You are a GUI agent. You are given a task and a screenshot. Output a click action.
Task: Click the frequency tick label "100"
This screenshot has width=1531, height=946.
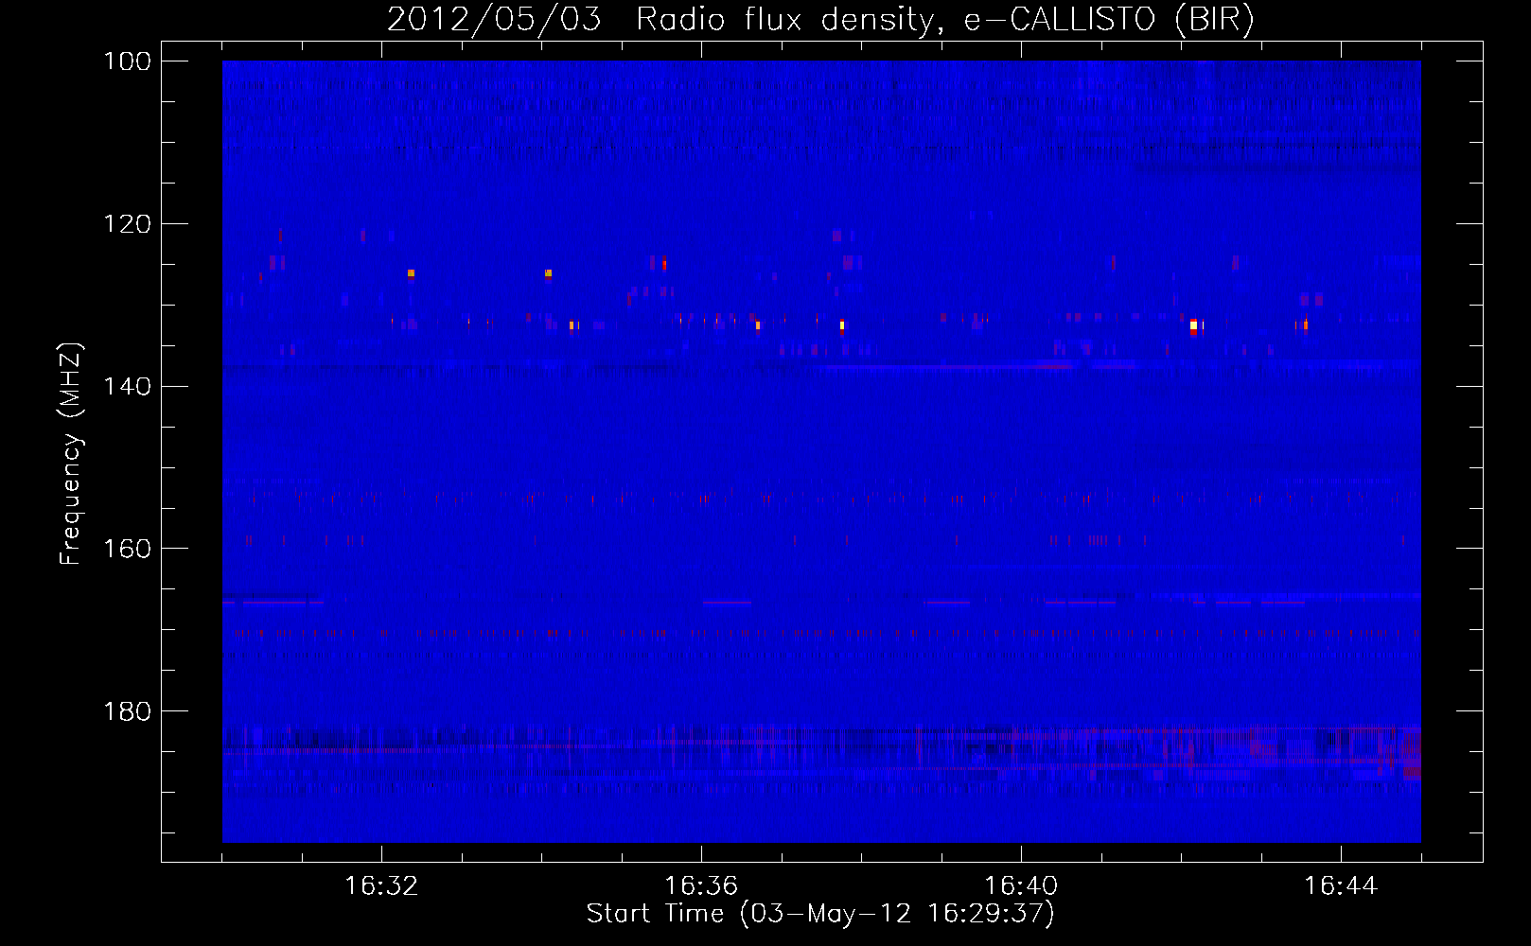pyautogui.click(x=127, y=61)
